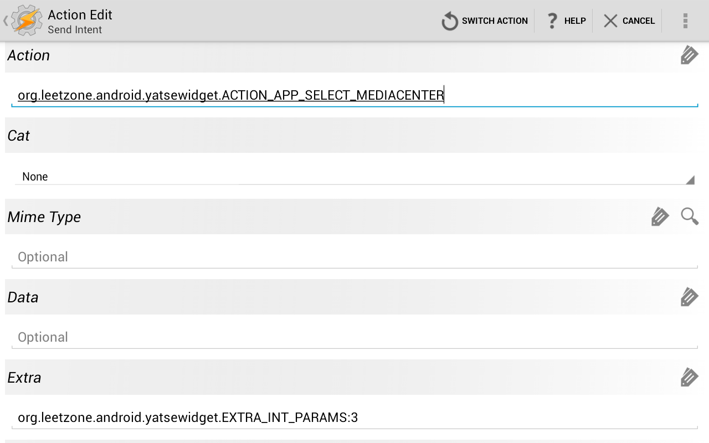Open the Cat dropdown showing None
The image size is (709, 443).
(354, 177)
